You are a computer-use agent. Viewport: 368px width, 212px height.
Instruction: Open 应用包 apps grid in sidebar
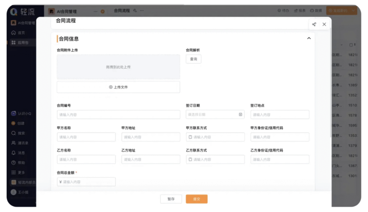(14, 42)
